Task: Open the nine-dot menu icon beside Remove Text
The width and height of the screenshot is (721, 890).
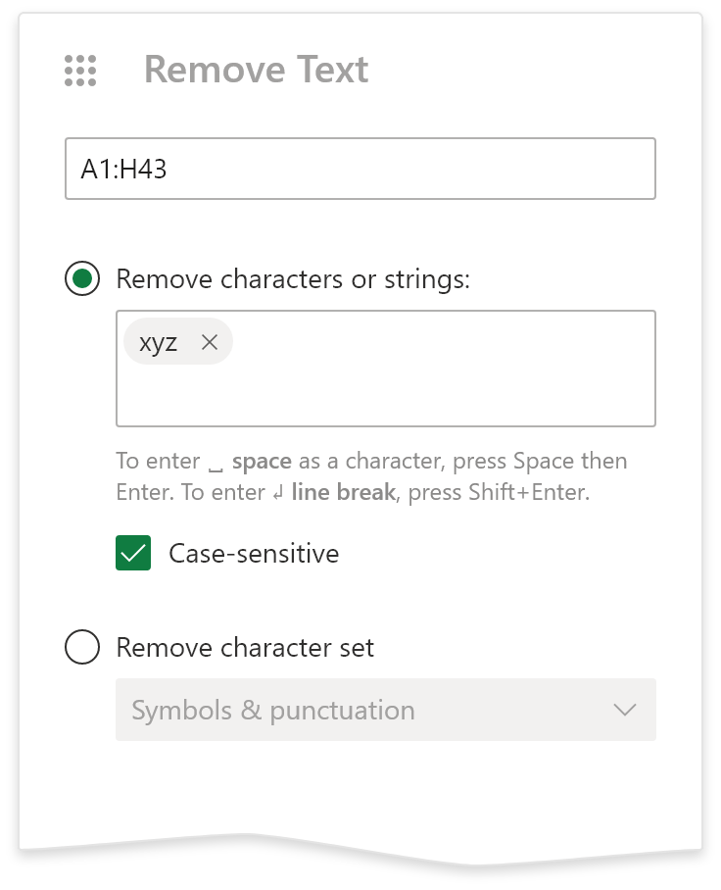Action: (80, 71)
